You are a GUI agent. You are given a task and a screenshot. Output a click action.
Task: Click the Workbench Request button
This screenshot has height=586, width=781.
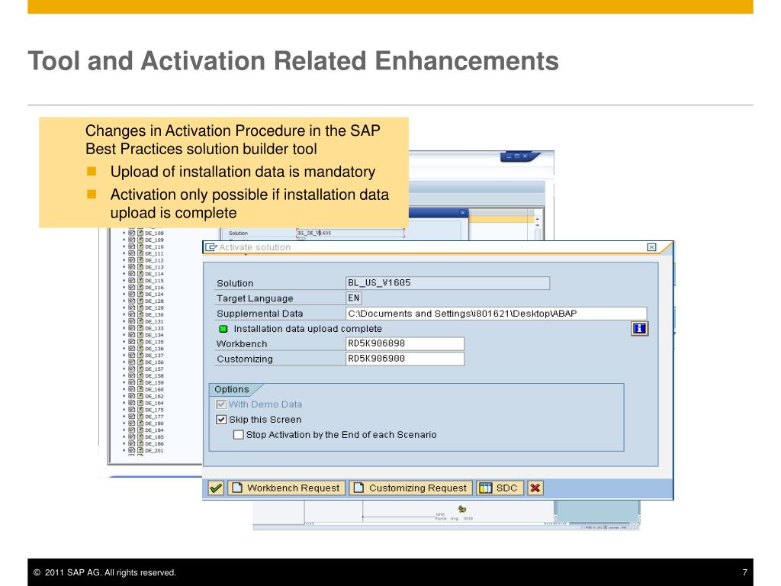tap(287, 488)
